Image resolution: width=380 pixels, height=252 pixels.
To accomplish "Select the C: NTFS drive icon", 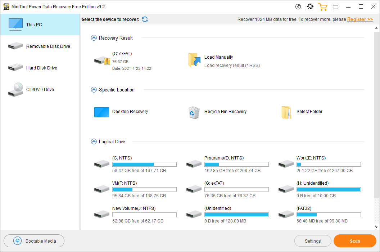I will point(102,164).
